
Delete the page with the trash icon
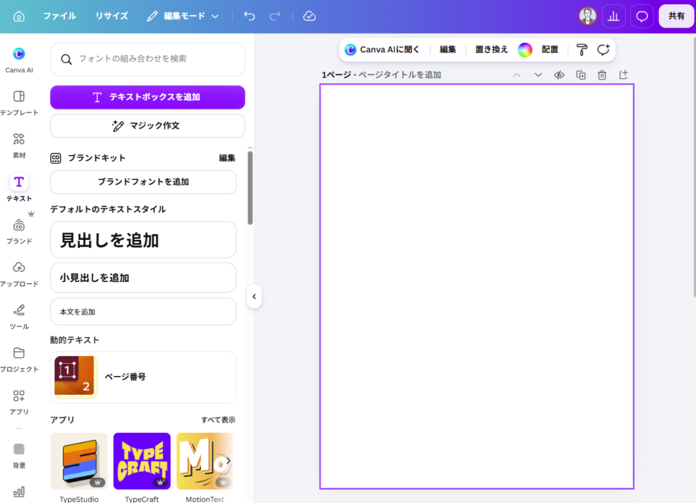[602, 75]
